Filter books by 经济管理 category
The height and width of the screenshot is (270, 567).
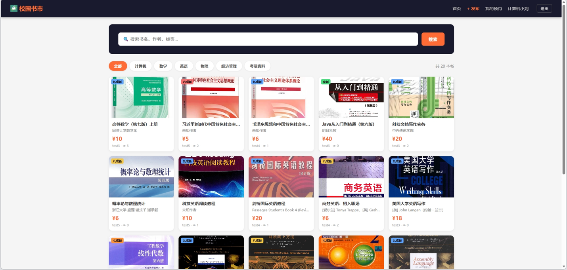pyautogui.click(x=229, y=66)
